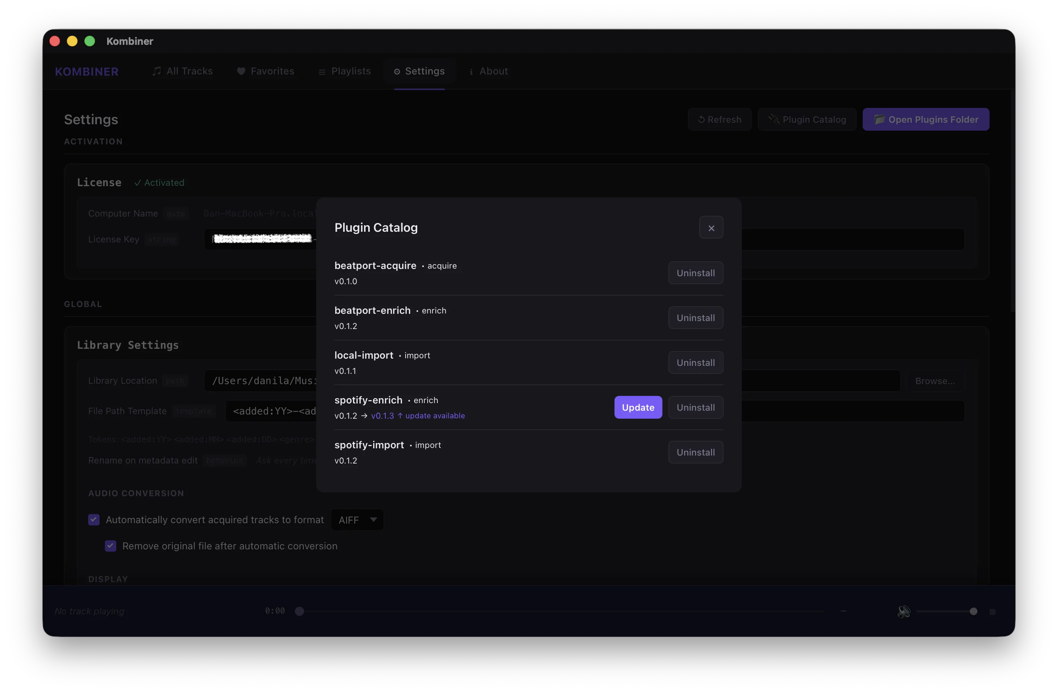Click the local-import plugin name
Viewport: 1058px width, 693px height.
pyautogui.click(x=364, y=355)
